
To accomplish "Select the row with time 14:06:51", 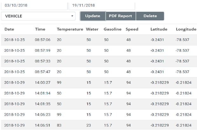I will 99,125.
